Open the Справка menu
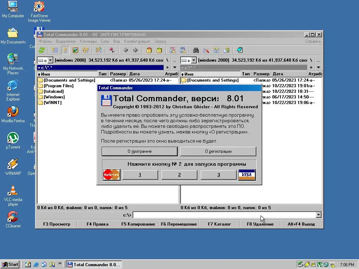The image size is (359, 269). (313, 41)
